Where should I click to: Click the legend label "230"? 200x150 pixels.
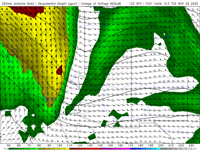point(191,145)
